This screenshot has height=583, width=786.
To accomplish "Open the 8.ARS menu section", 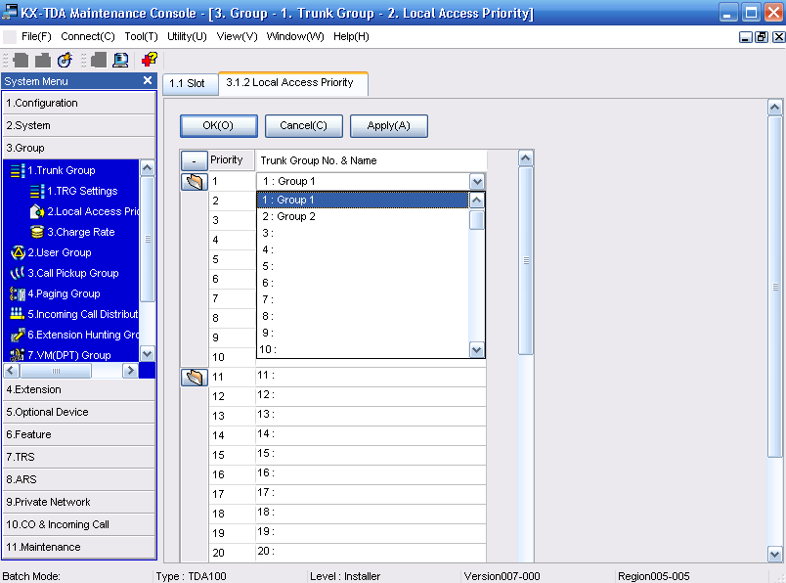I will (x=79, y=479).
